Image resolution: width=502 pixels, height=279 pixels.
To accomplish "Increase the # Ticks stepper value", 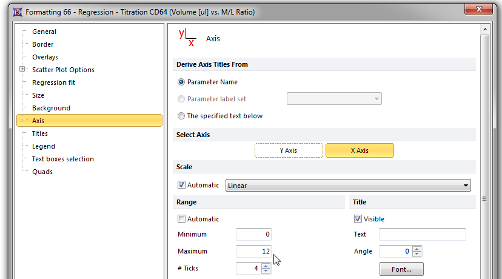I will point(266,265).
